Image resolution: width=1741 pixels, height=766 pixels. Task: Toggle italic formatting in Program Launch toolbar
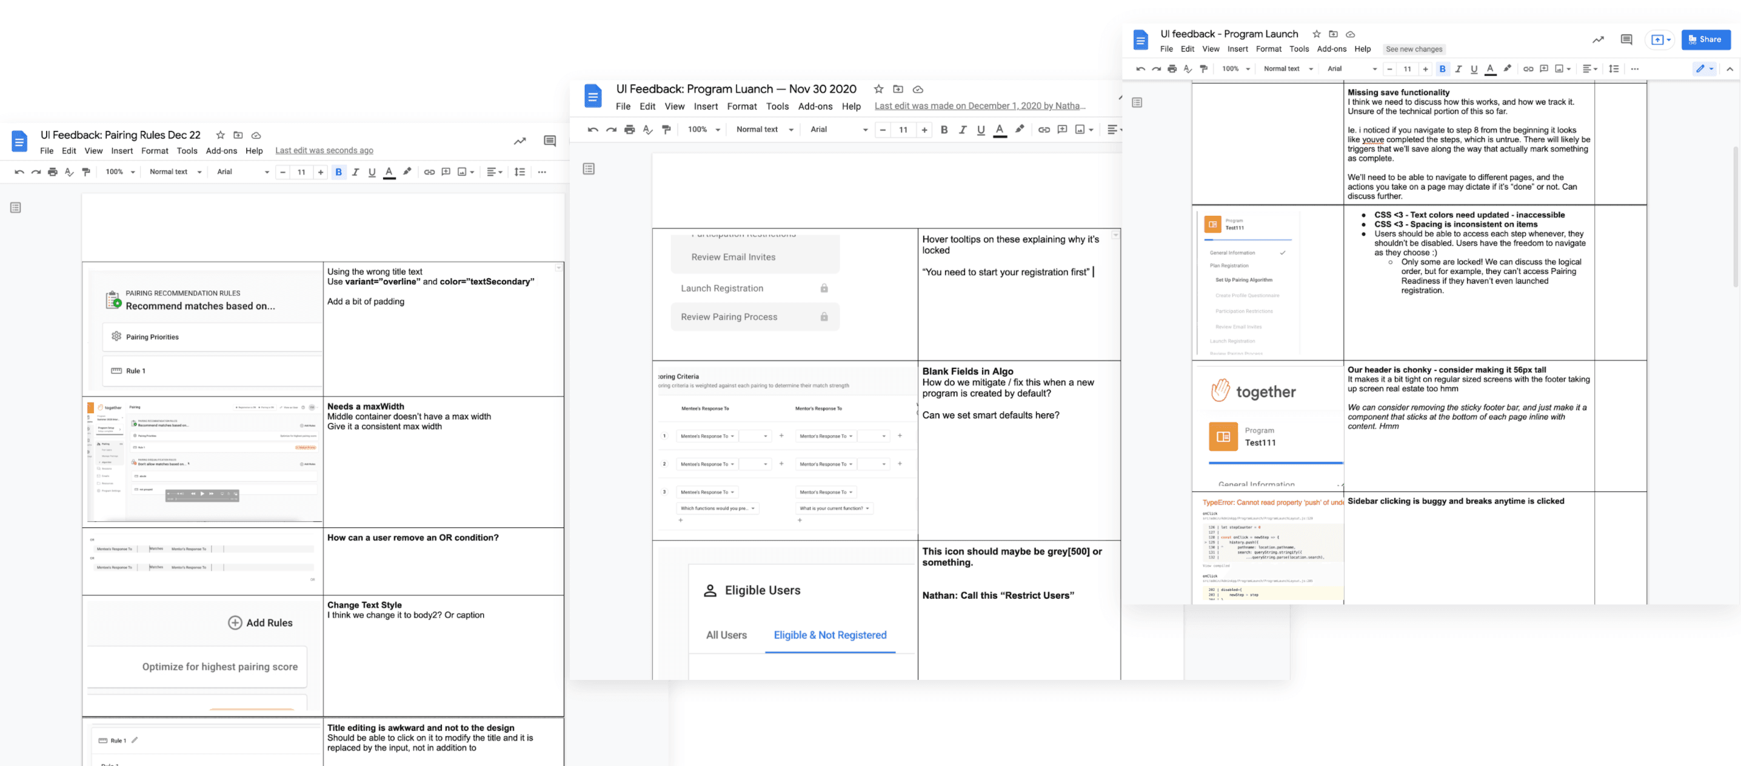coord(1459,68)
